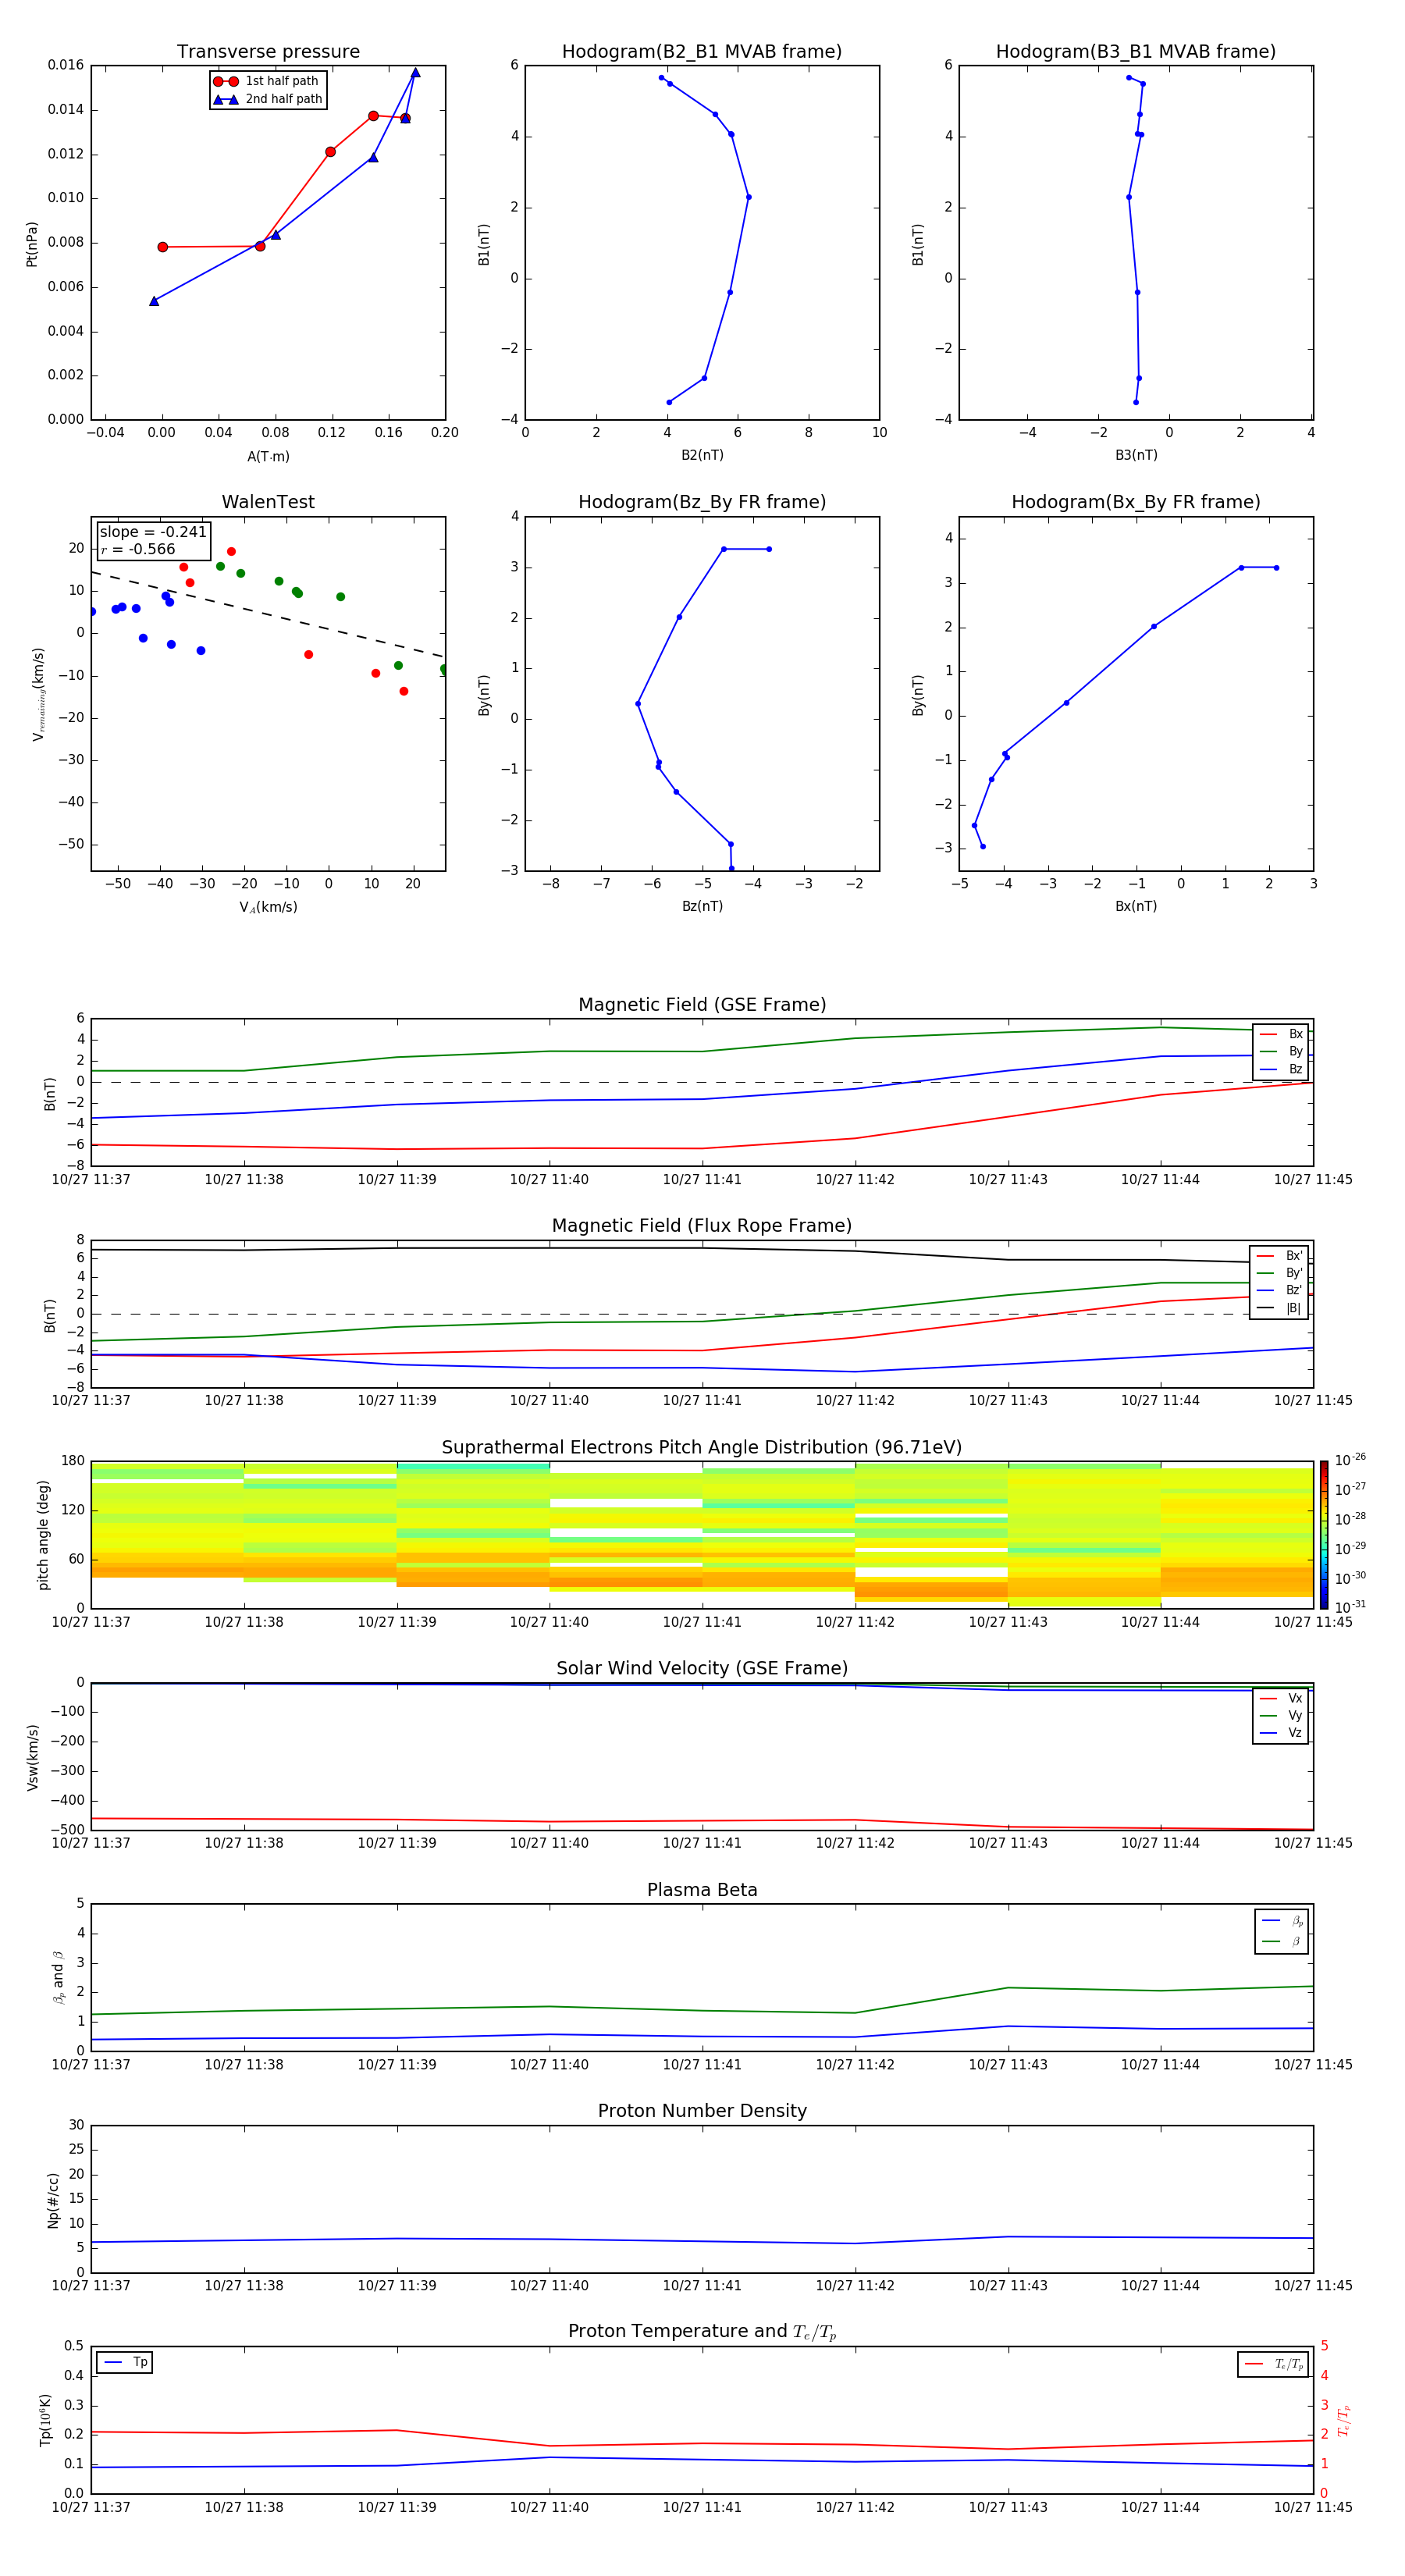
Task: Click the "Proton Number Density" title
Action: pyautogui.click(x=702, y=2111)
